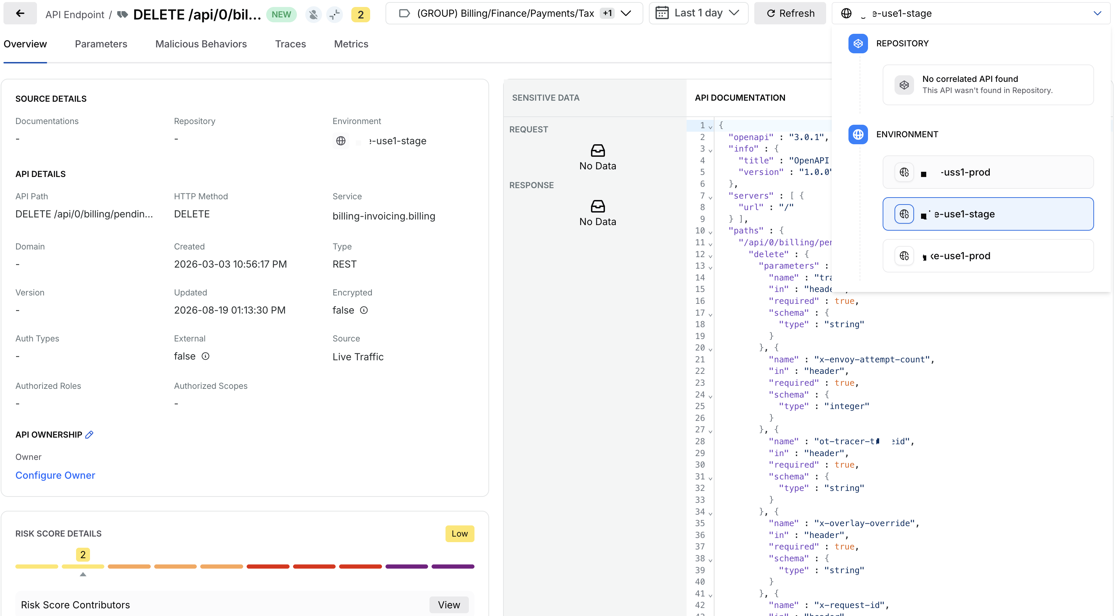The width and height of the screenshot is (1115, 616).
Task: Click the last purple risk bar segment
Action: point(453,566)
